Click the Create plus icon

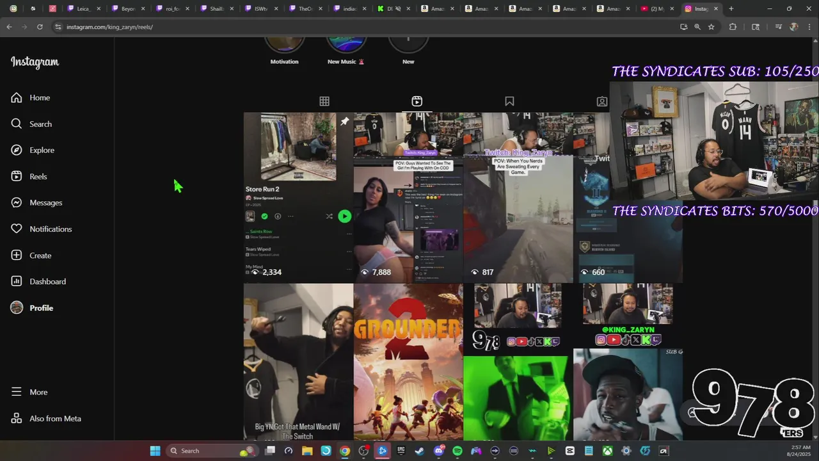17,255
